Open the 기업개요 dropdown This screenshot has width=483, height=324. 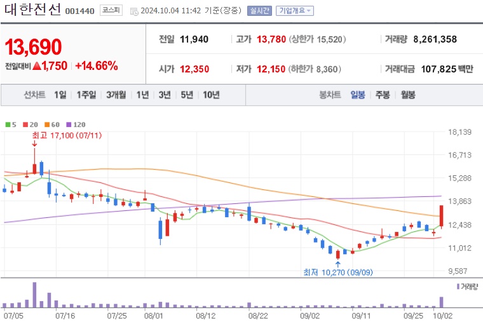pos(295,11)
